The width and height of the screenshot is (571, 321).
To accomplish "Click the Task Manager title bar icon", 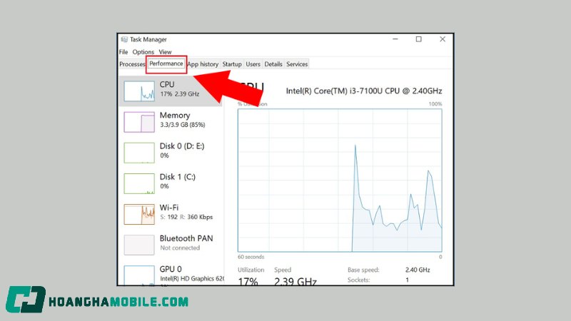I will [x=124, y=39].
